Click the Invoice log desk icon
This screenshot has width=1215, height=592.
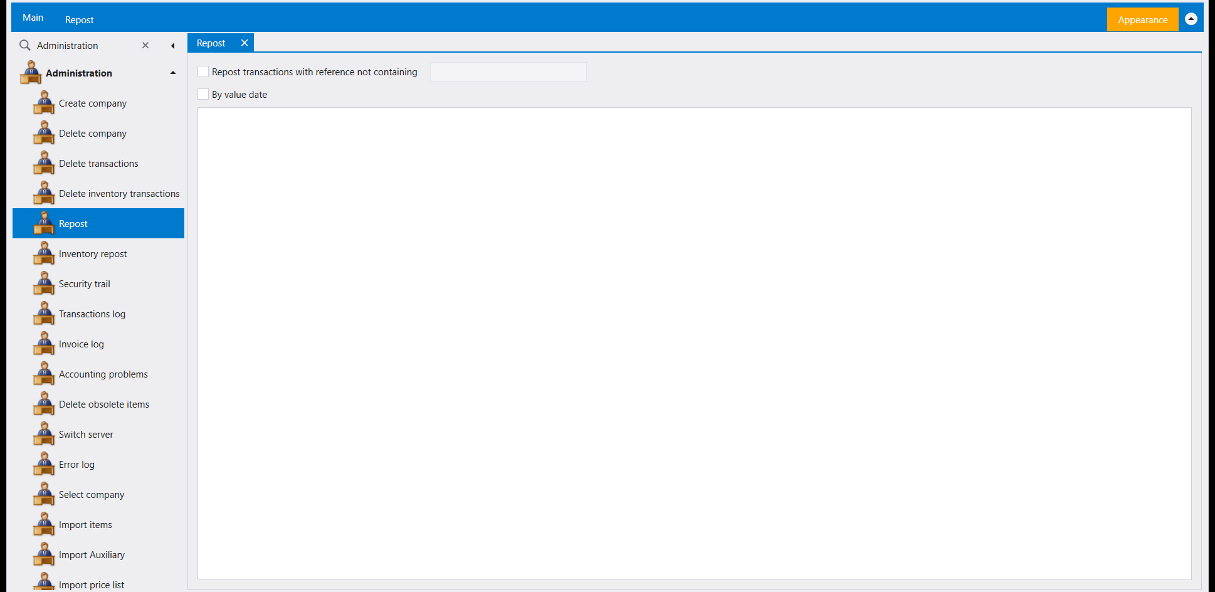tap(44, 344)
